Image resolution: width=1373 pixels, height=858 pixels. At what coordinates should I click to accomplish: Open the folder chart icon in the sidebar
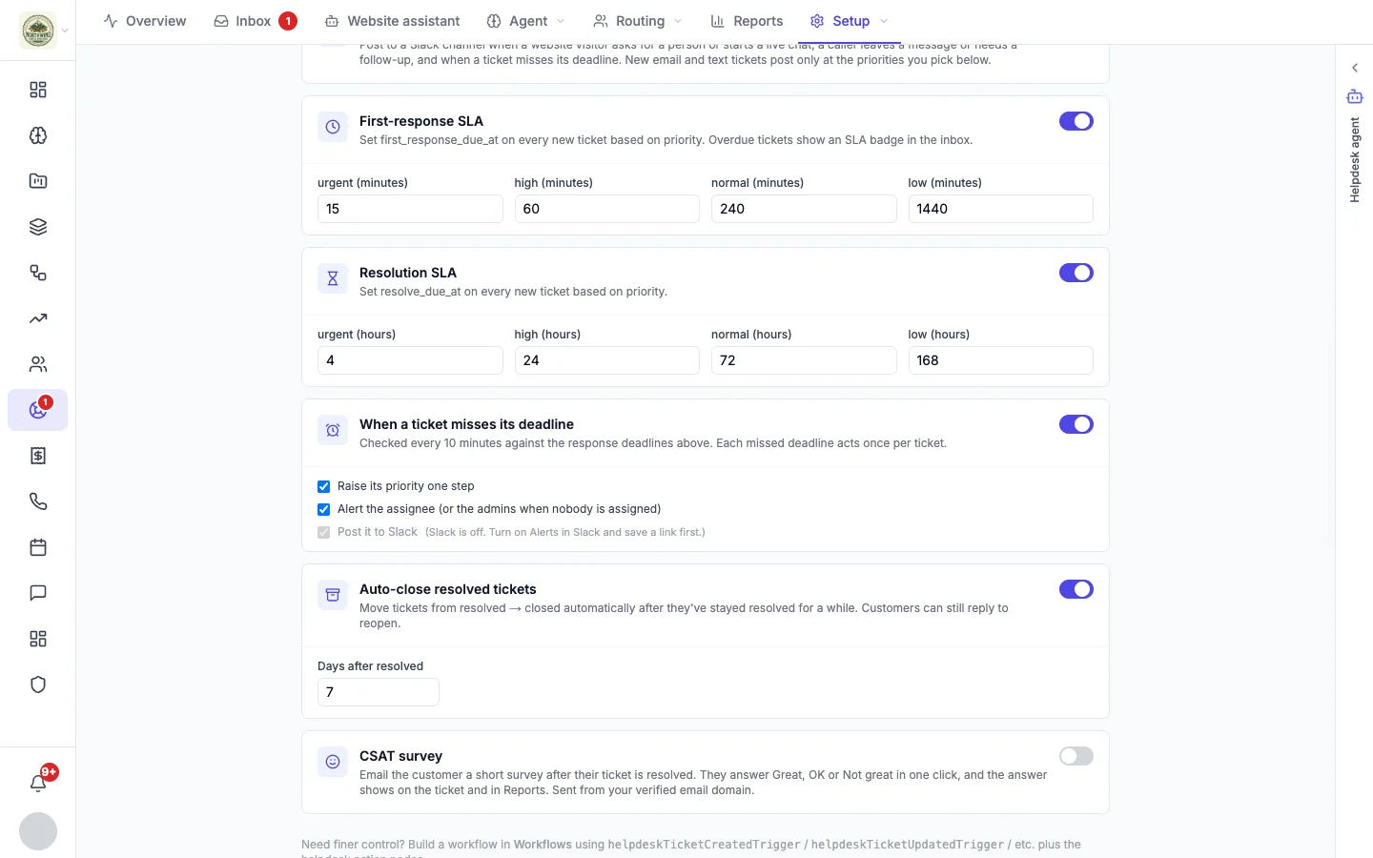(x=38, y=181)
